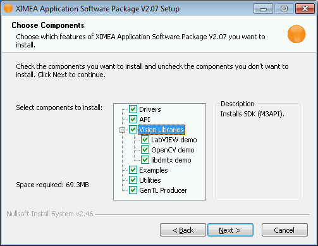Toggle the API component checkbox
Viewport: 318px width, 246px height.
tap(133, 120)
